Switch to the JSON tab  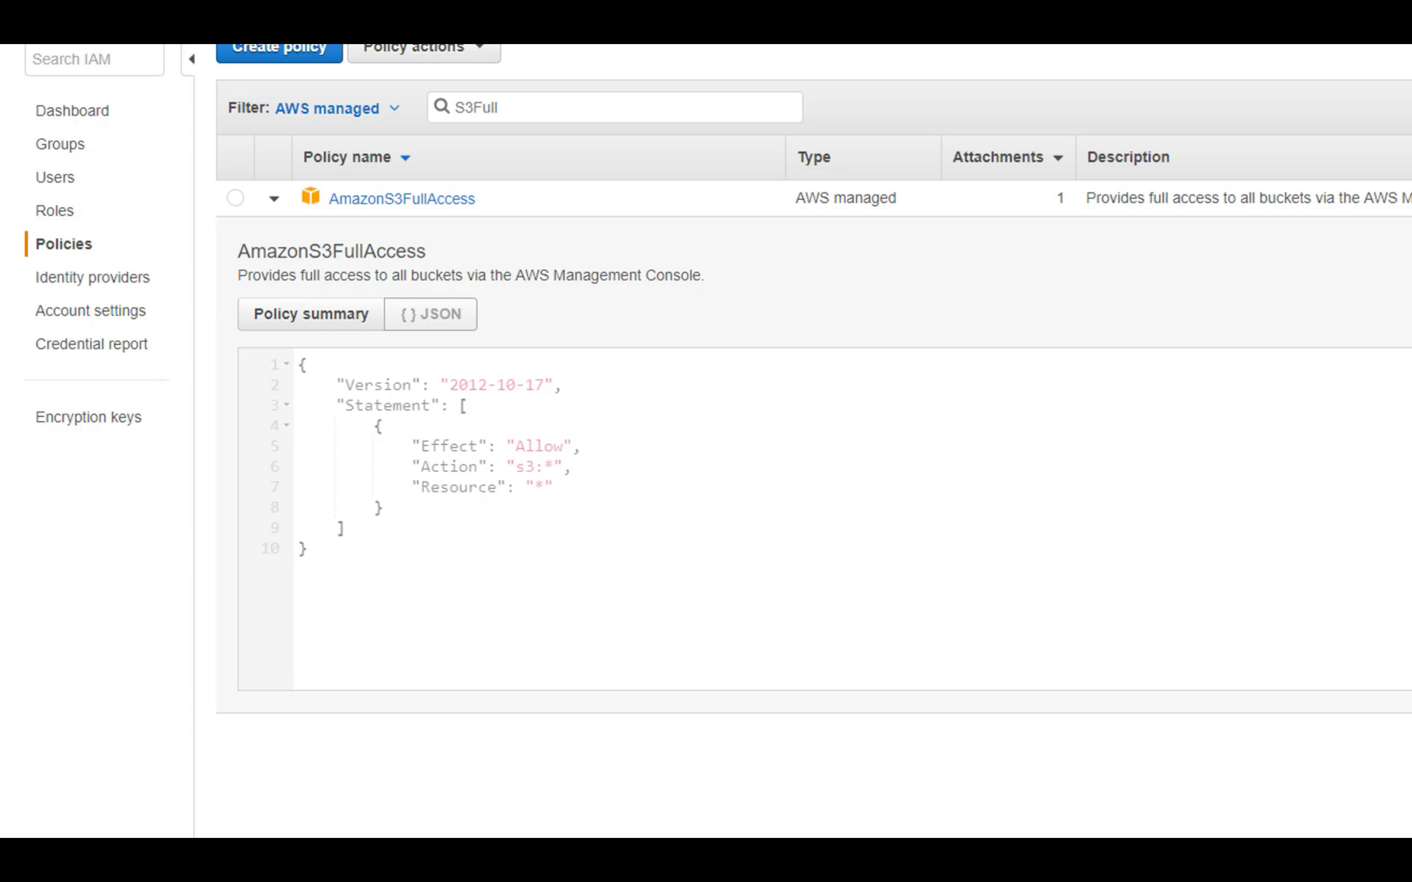[x=431, y=314]
